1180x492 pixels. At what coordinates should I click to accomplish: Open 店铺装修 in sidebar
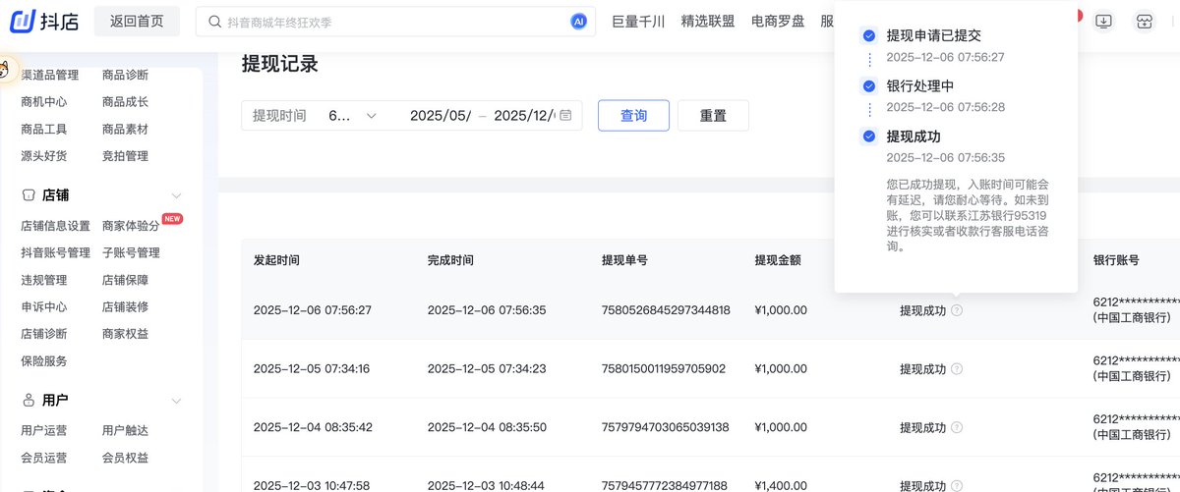pyautogui.click(x=125, y=306)
